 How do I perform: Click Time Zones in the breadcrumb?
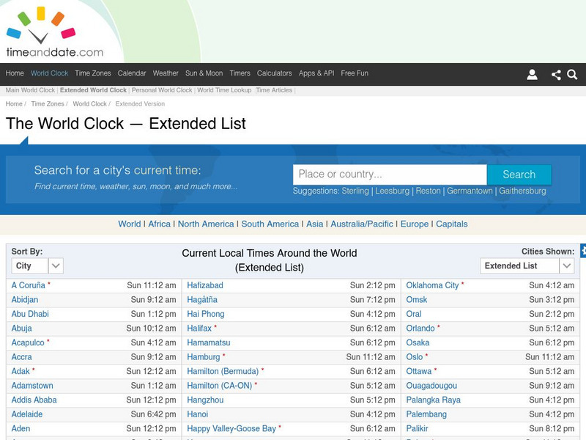(48, 104)
